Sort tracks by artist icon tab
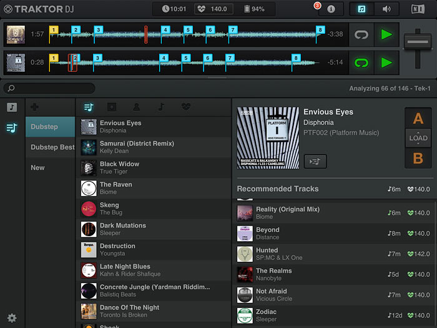This screenshot has width=437, height=328. click(136, 107)
